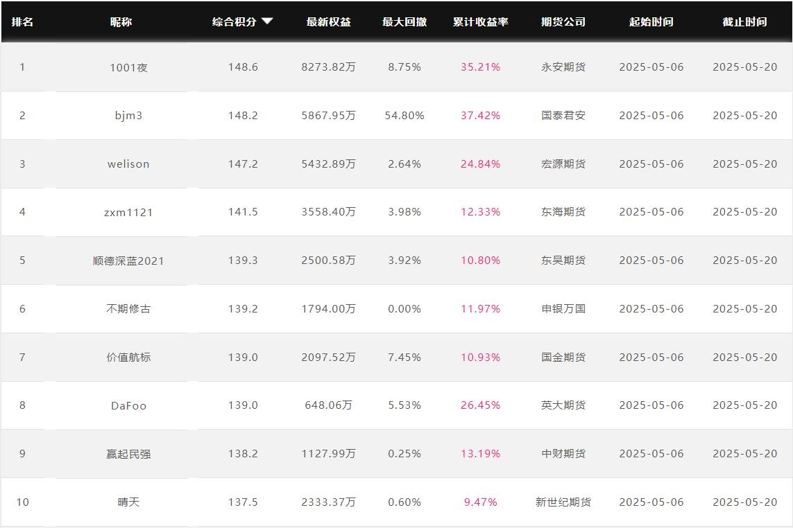The height and width of the screenshot is (528, 793).
Task: Select drawdown value 8.75%
Action: [404, 67]
